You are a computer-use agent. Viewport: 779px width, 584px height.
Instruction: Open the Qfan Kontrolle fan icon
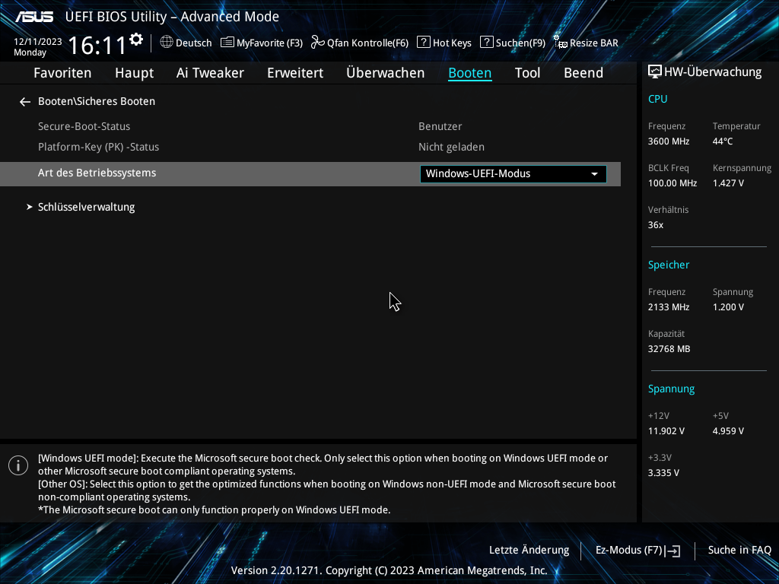point(317,43)
